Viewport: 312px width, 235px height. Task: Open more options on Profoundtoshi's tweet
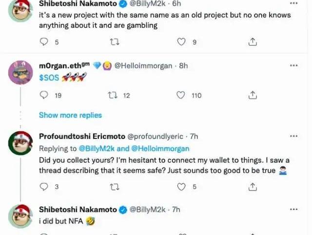[x=293, y=136]
